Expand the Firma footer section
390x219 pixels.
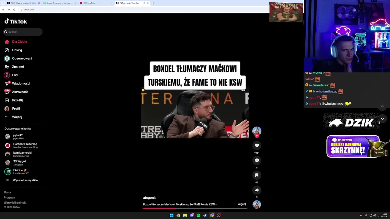pyautogui.click(x=7, y=192)
